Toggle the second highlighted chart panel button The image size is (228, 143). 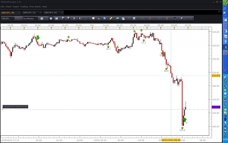(x=57, y=18)
